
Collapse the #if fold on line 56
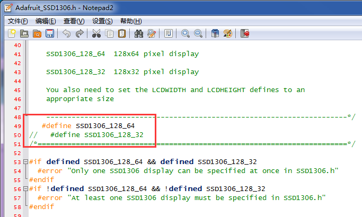(25, 189)
